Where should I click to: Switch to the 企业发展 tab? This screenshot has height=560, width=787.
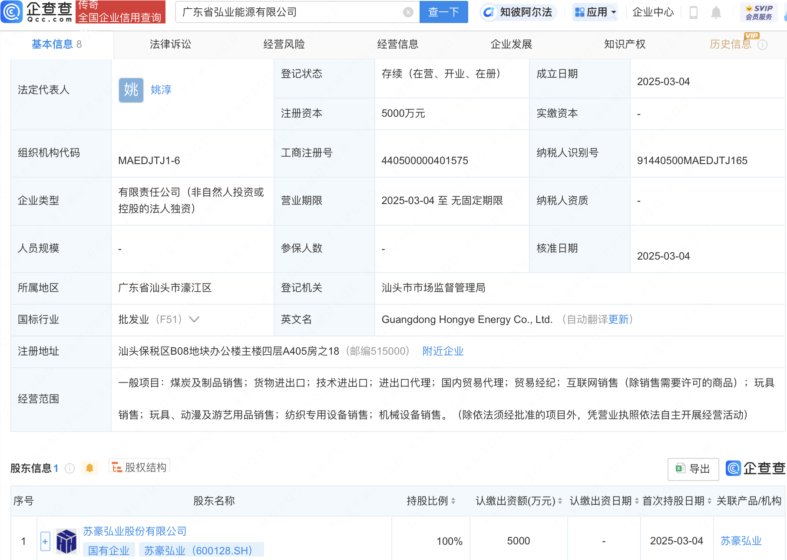(x=511, y=44)
